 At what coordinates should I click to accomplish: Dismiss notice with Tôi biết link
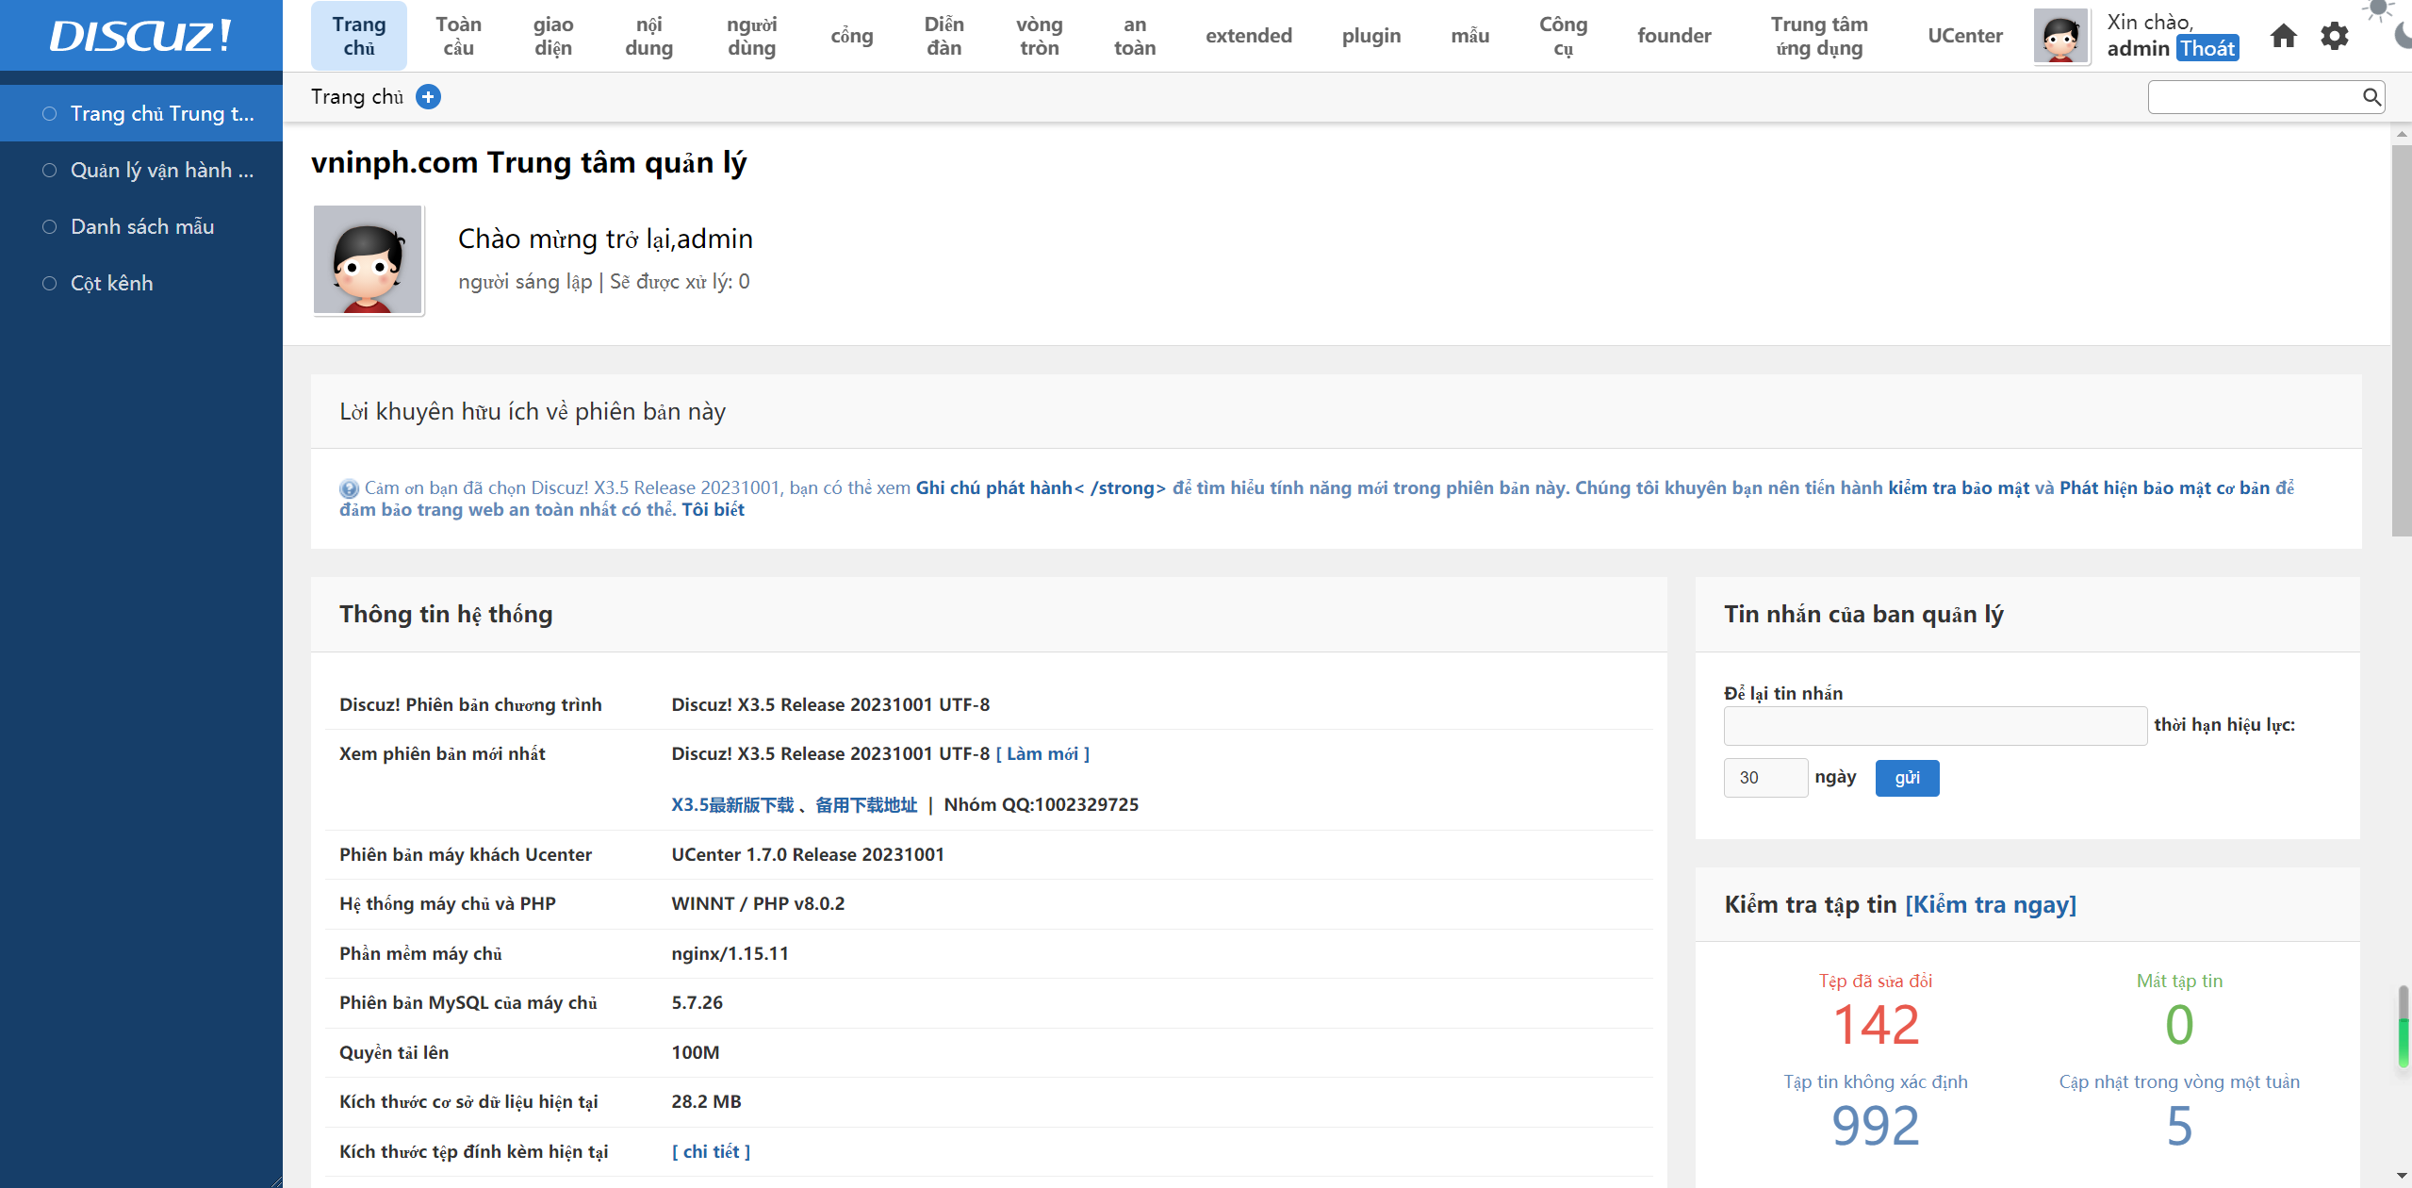[x=713, y=509]
